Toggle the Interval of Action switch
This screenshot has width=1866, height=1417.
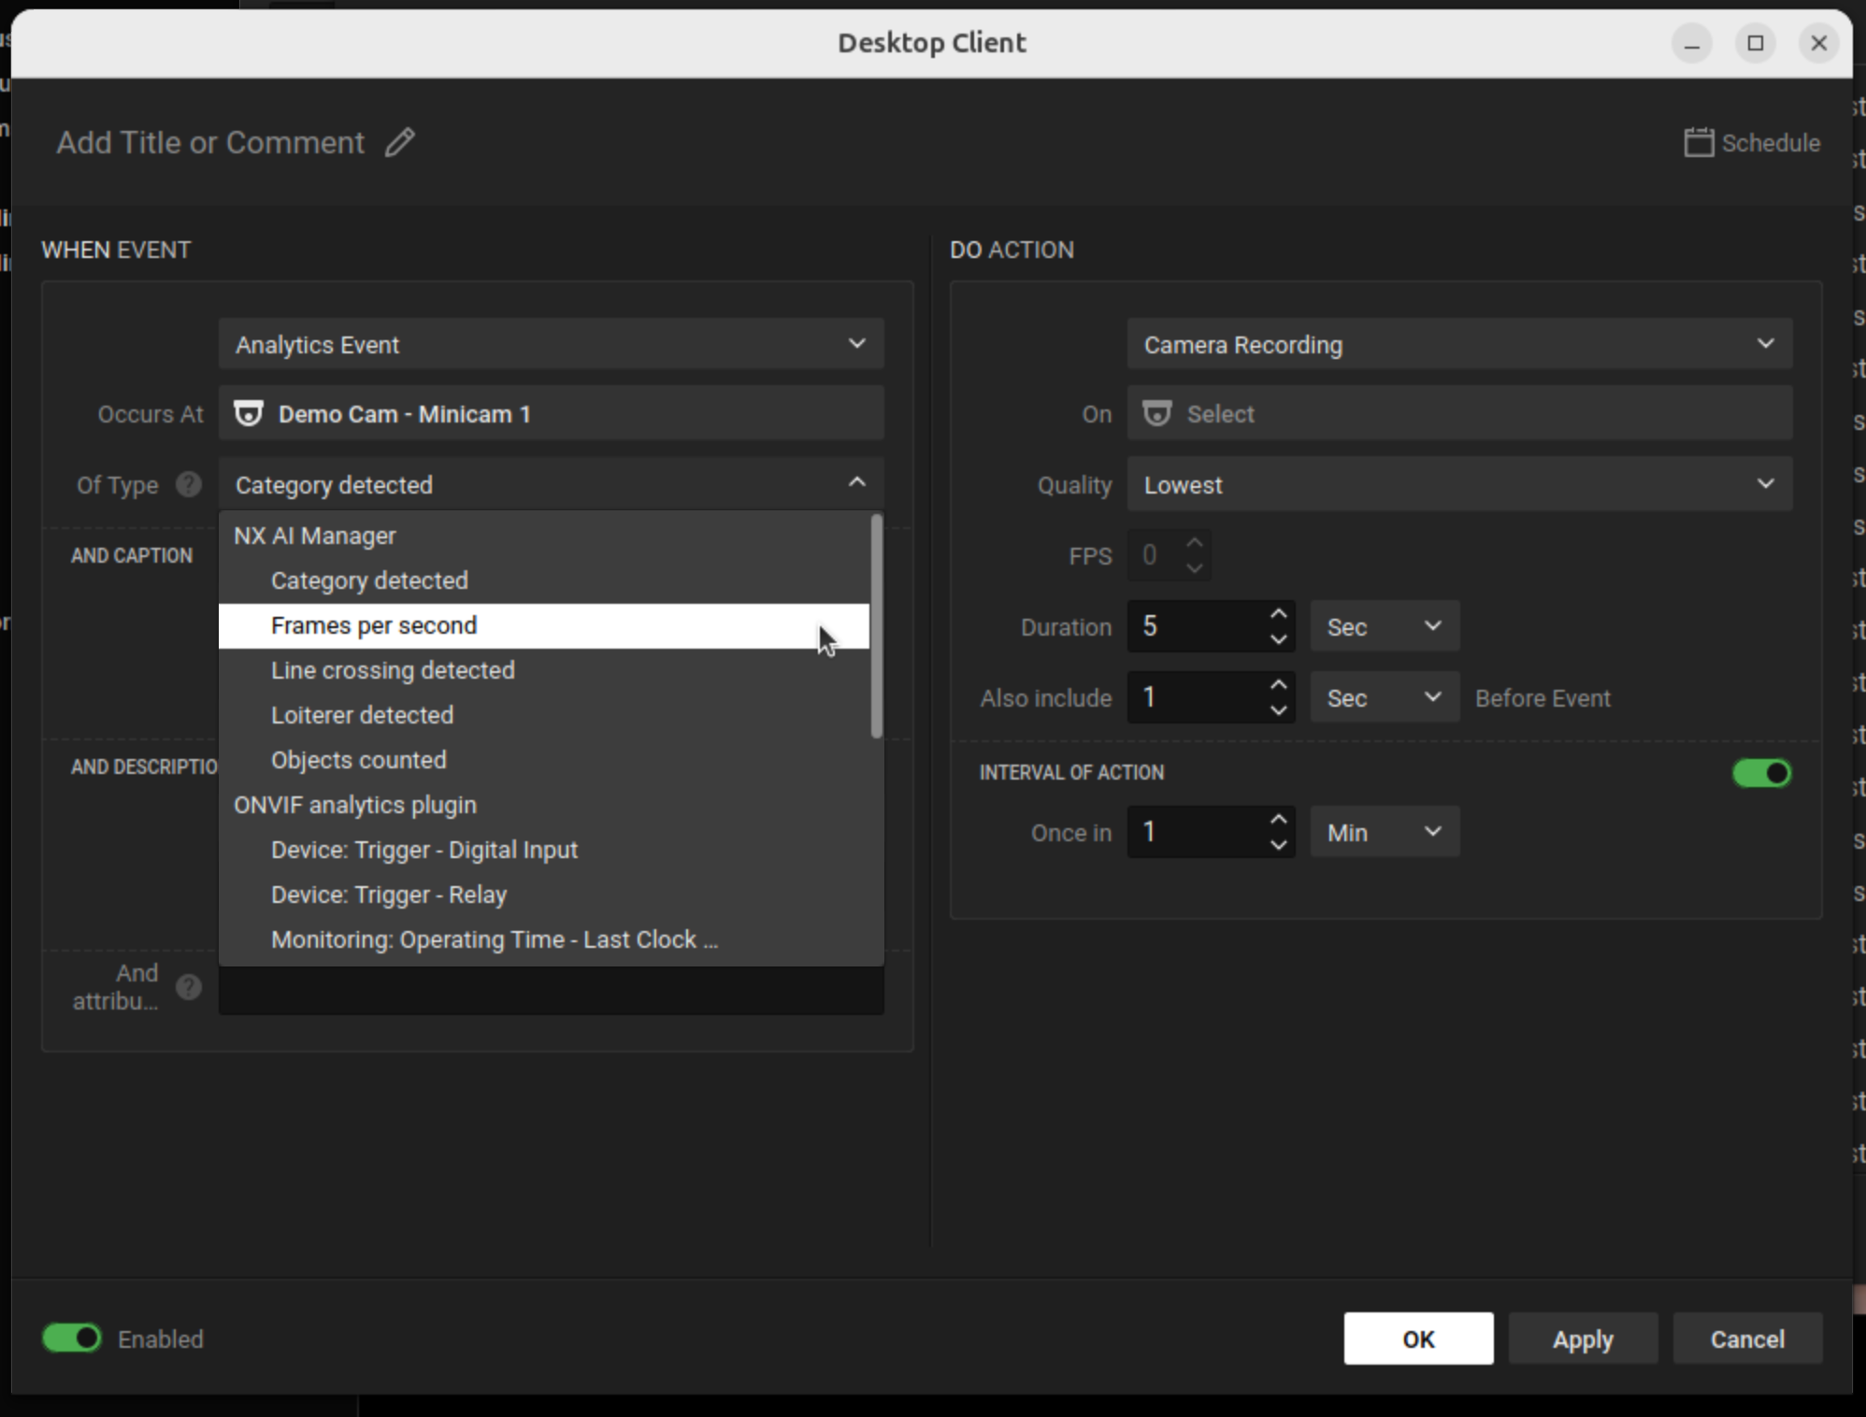point(1761,773)
